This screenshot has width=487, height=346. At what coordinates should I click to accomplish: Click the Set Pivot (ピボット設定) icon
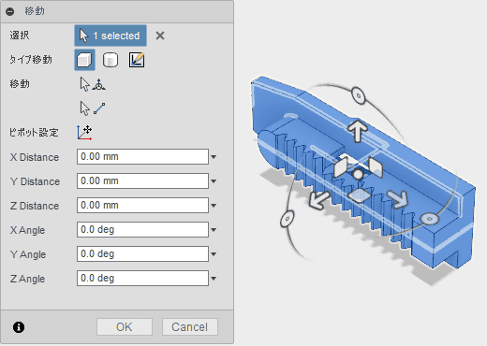[84, 133]
